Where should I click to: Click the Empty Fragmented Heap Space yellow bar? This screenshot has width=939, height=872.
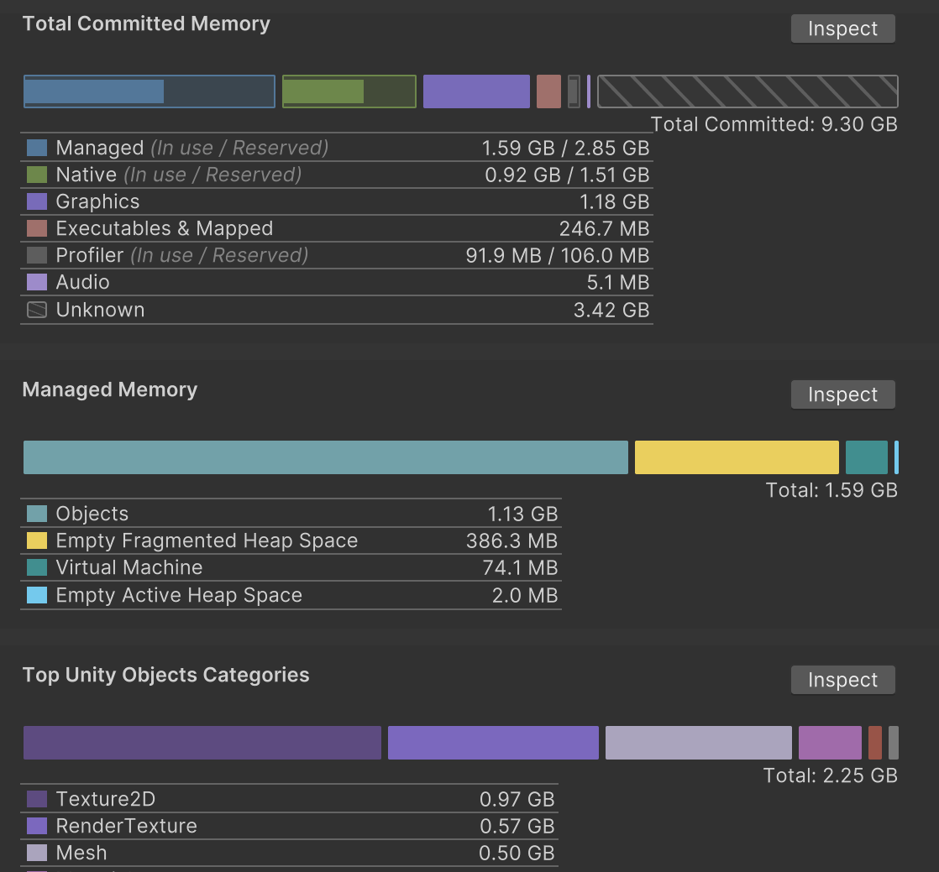click(x=736, y=457)
